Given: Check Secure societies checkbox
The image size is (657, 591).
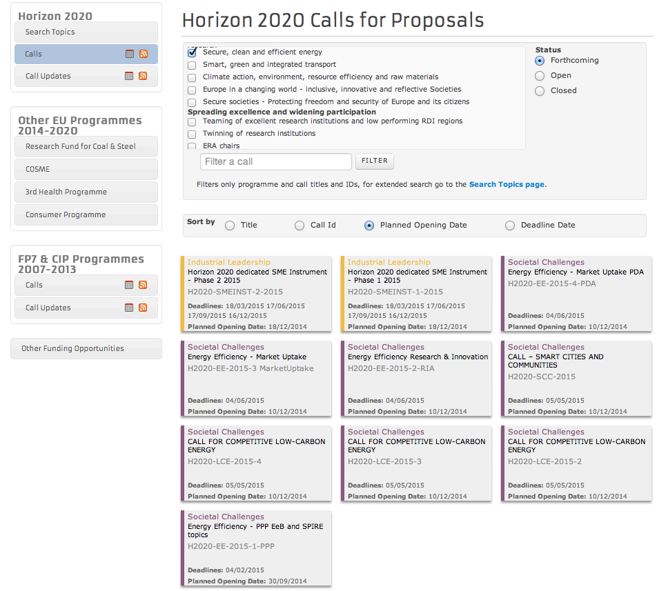Looking at the screenshot, I should click(192, 103).
